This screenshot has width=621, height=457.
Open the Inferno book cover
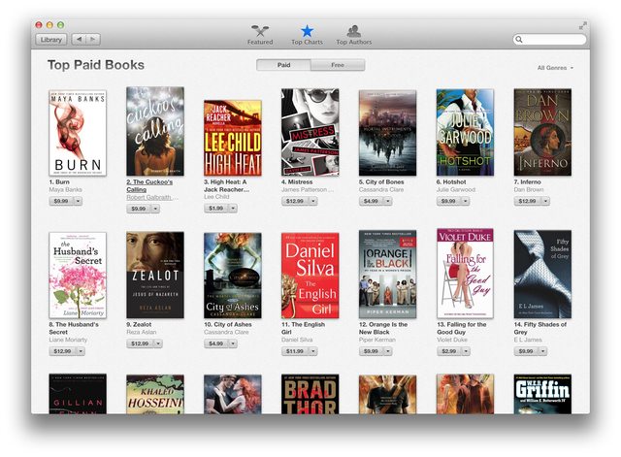pyautogui.click(x=542, y=132)
